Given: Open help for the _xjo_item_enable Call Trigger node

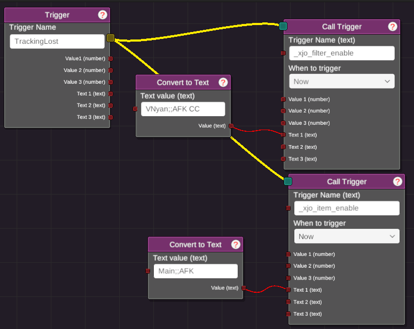Looking at the screenshot, I should click(397, 181).
